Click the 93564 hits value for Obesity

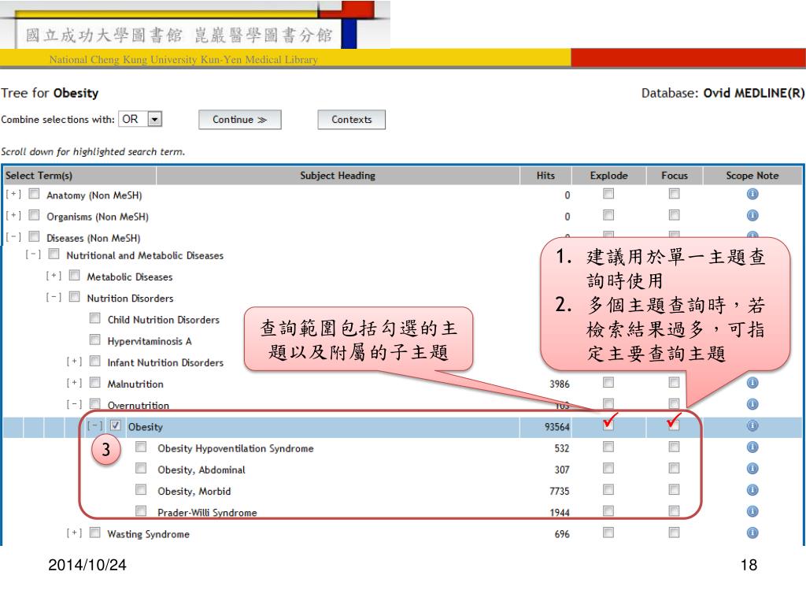[557, 427]
